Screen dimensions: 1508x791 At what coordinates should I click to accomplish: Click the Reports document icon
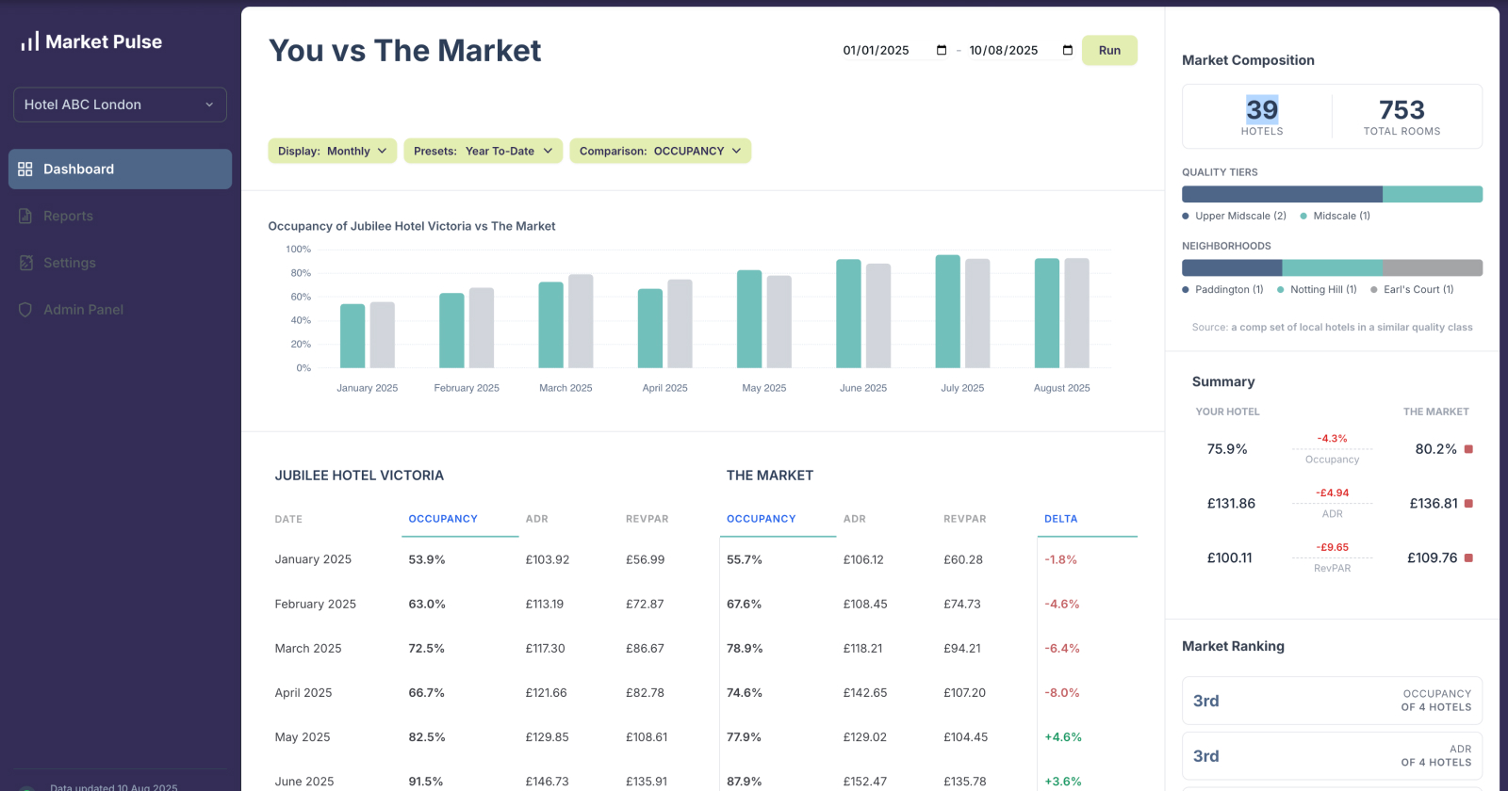pos(25,217)
